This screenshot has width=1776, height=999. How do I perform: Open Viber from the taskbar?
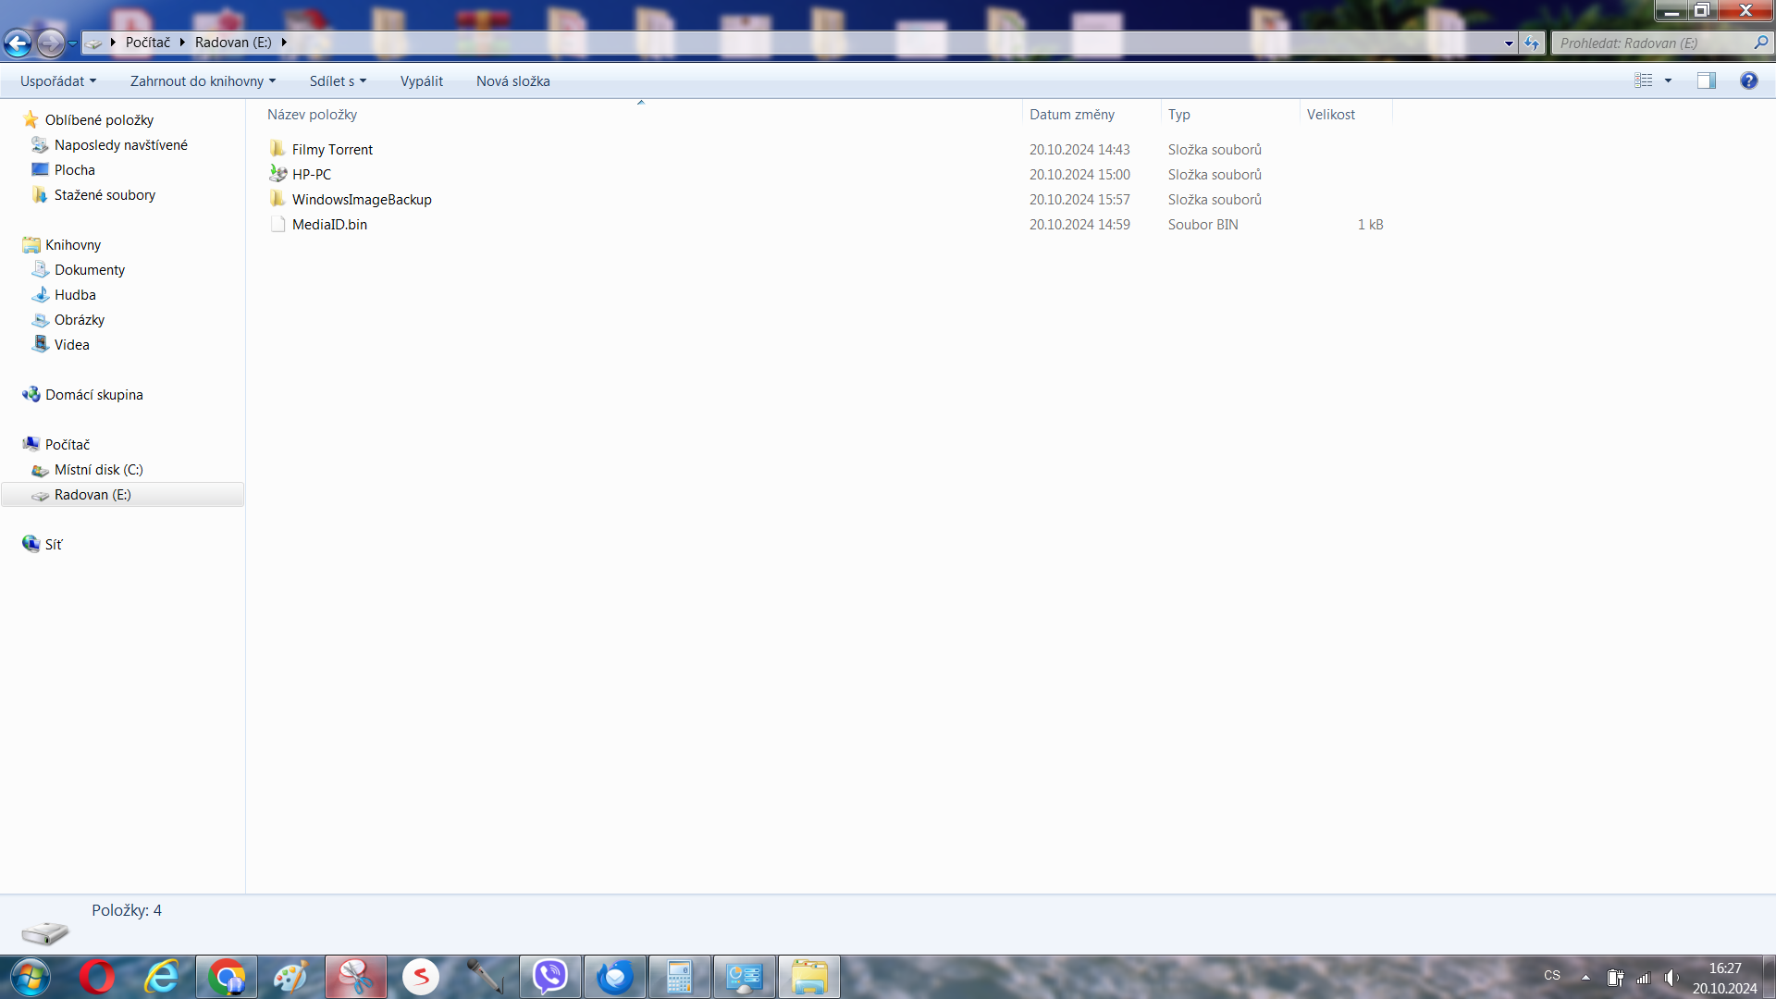[x=550, y=977]
